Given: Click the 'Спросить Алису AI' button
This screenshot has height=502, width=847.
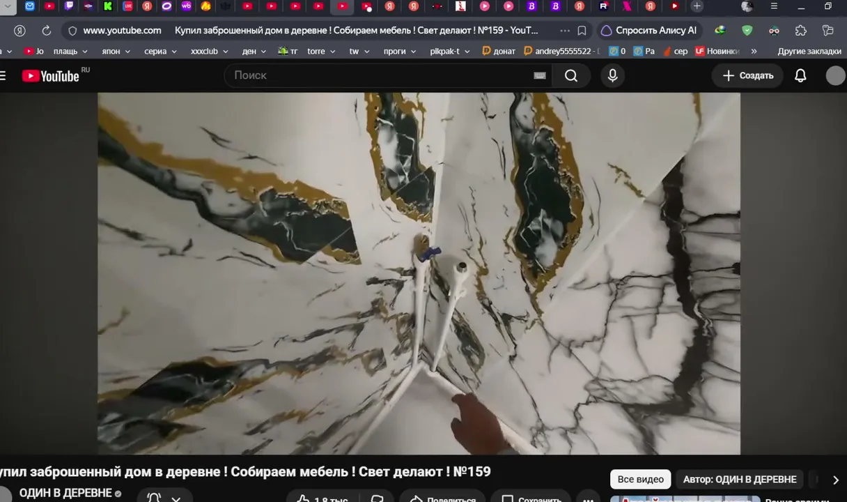Looking at the screenshot, I should 648,31.
